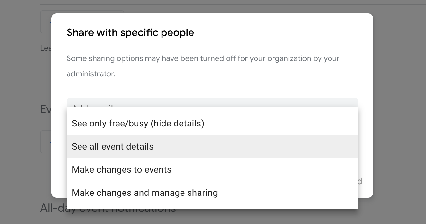Viewport: 426px width, 224px height.
Task: Click the horizontal rule above the dialog
Action: (225, 4)
